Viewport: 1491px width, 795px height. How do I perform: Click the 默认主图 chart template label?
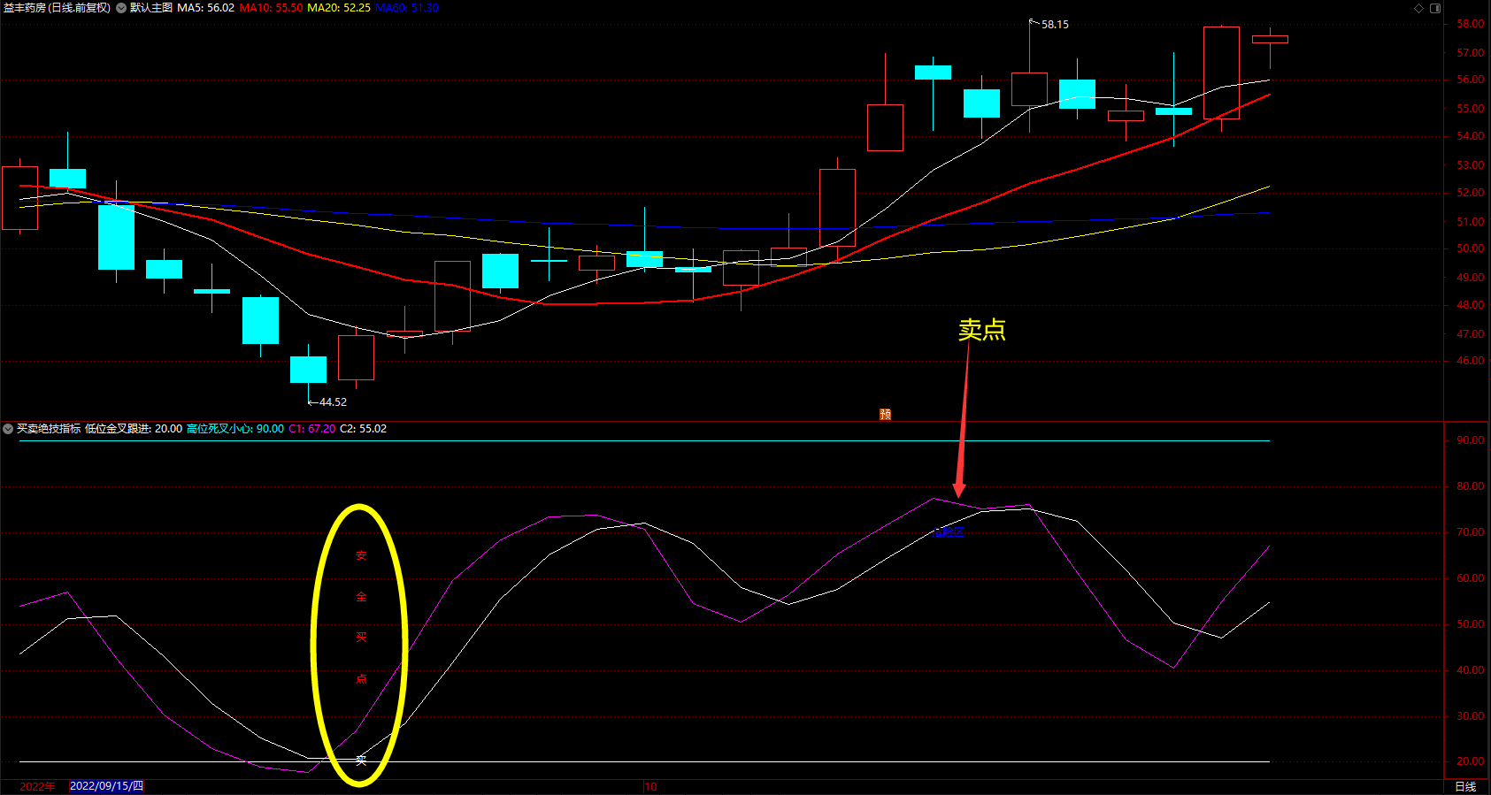click(x=151, y=8)
